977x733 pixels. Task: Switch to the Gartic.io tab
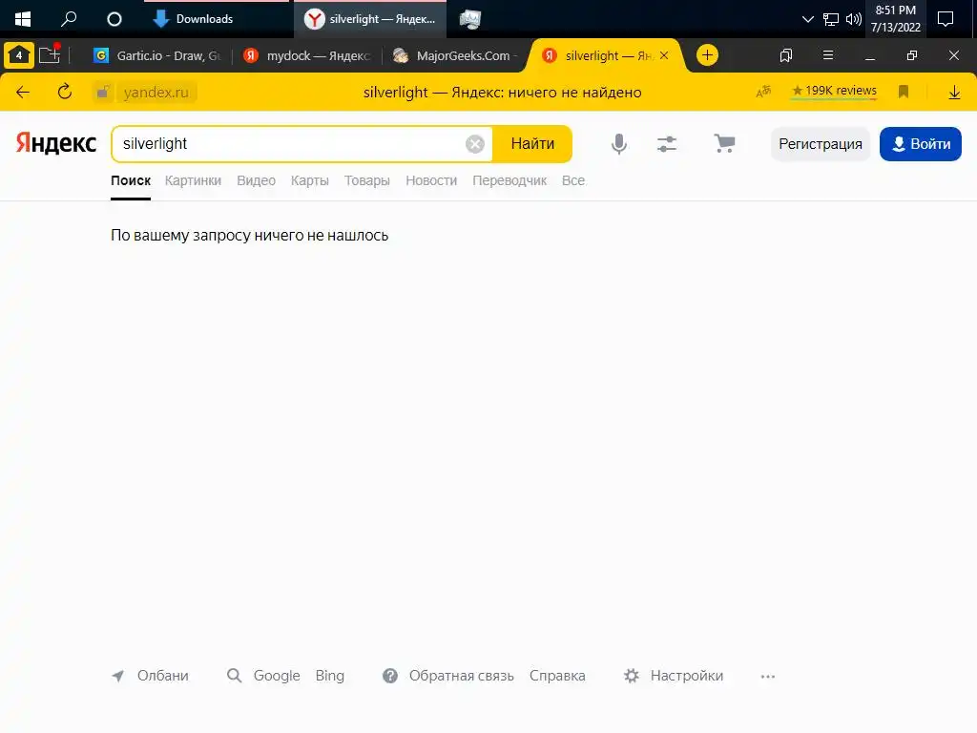[157, 55]
